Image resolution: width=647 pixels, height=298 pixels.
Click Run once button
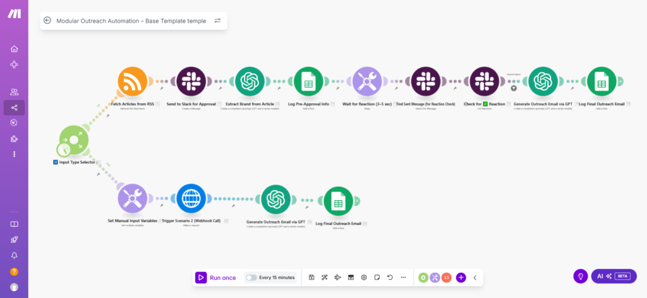point(216,278)
